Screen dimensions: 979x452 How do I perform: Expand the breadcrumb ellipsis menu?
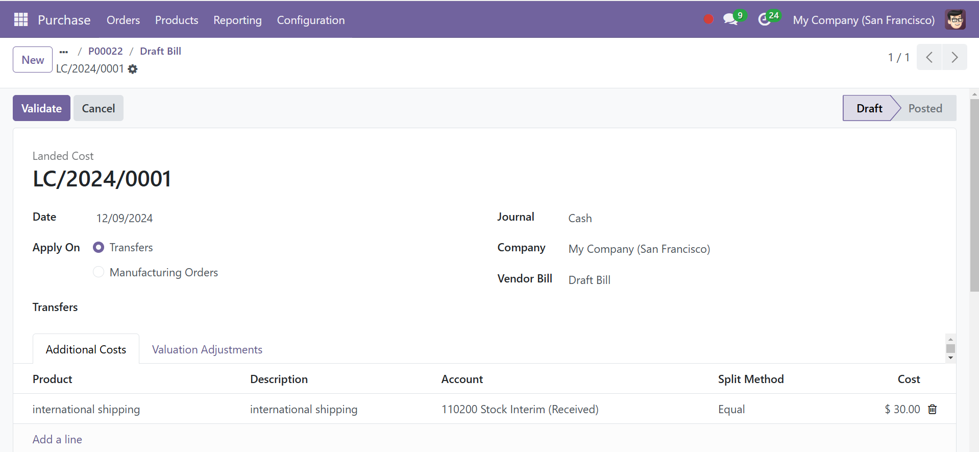64,52
